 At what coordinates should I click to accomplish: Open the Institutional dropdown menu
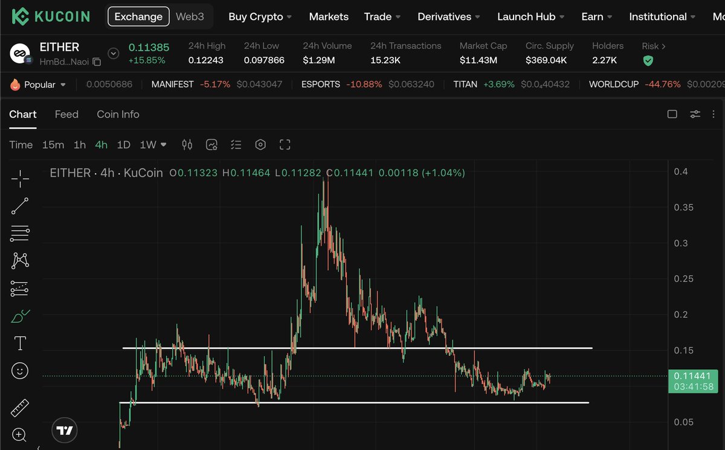coord(662,17)
